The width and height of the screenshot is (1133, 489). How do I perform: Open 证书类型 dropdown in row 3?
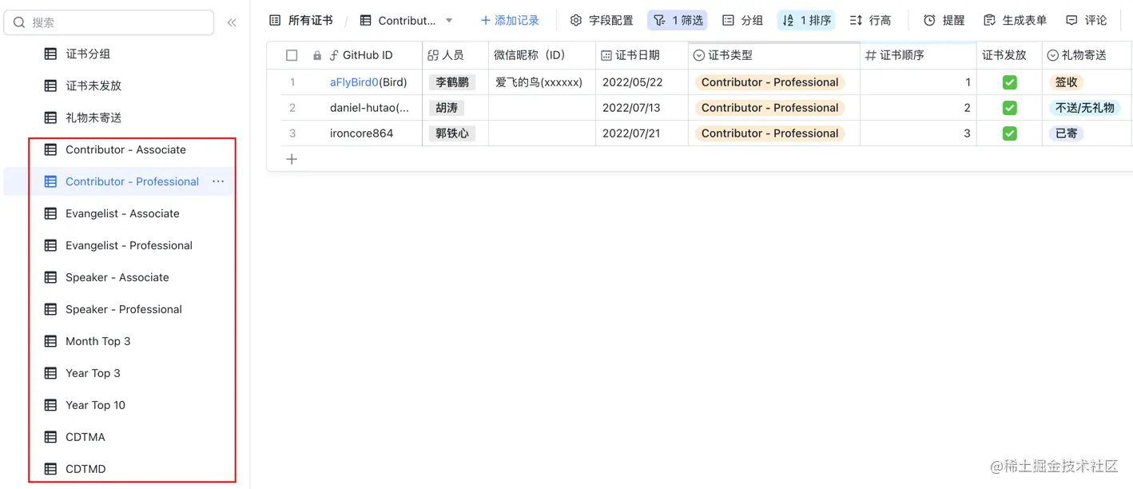tap(770, 133)
